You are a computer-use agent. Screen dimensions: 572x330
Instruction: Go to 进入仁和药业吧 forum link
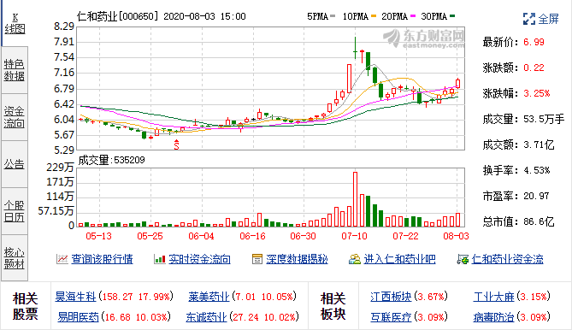pyautogui.click(x=400, y=259)
